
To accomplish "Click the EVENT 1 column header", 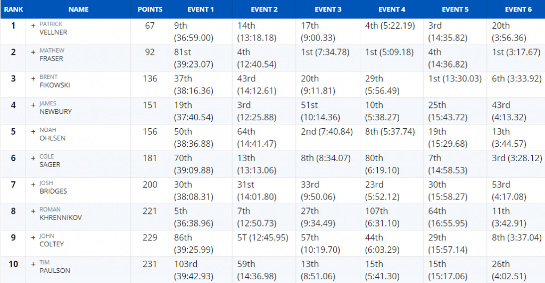I will (x=201, y=10).
